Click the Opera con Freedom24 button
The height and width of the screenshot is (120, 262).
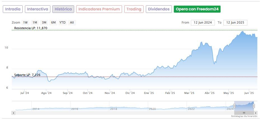click(197, 9)
